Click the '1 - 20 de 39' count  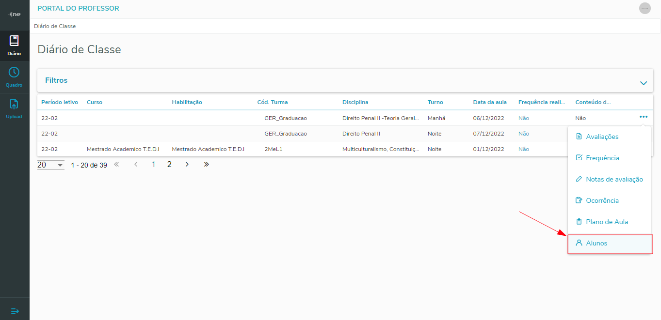pyautogui.click(x=89, y=165)
